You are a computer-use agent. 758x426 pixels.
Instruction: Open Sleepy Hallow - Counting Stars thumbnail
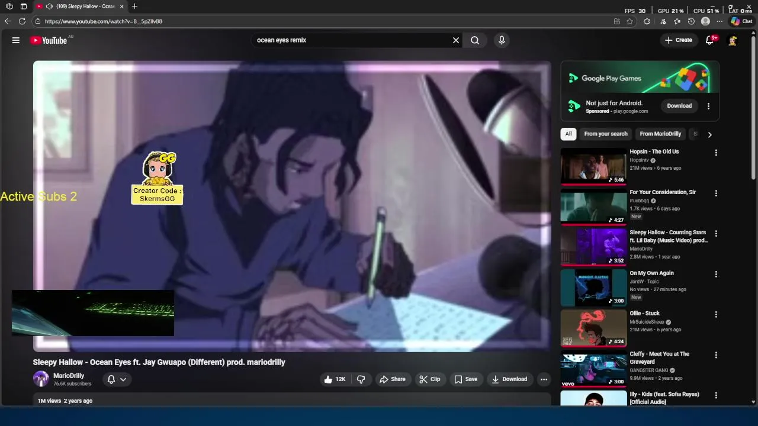click(x=593, y=247)
